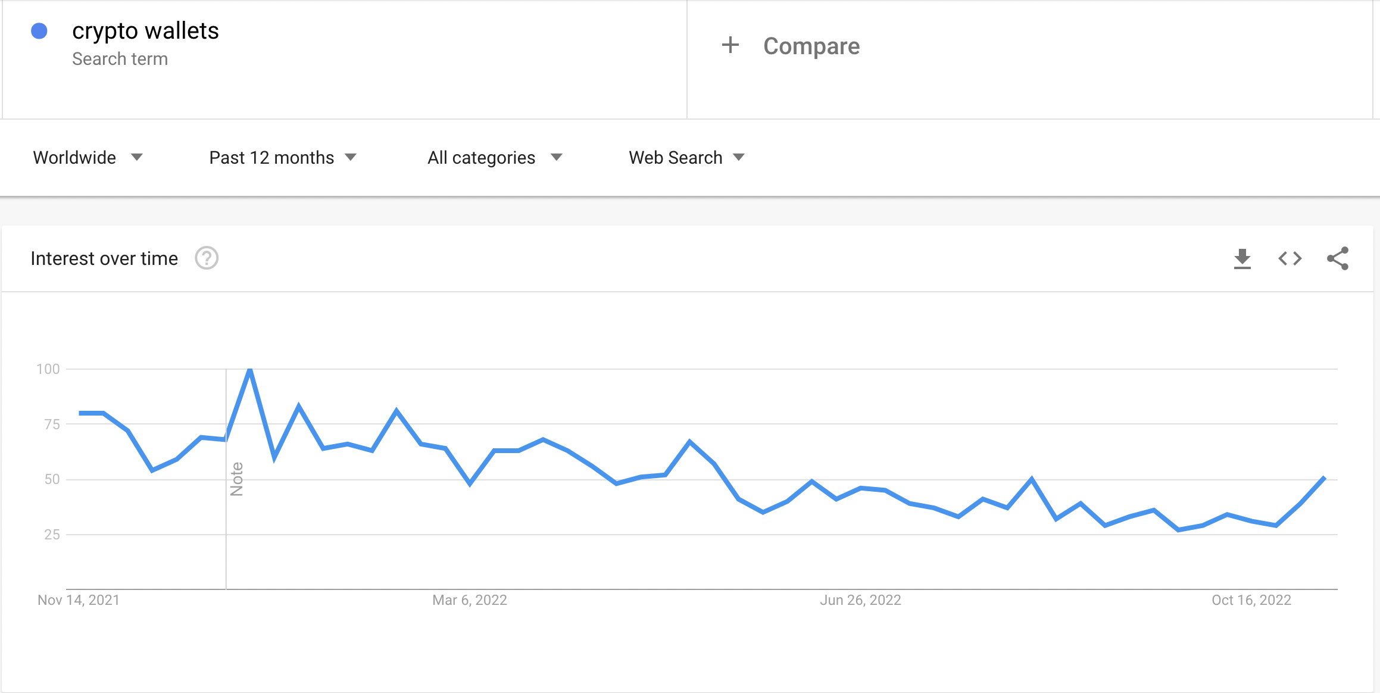The height and width of the screenshot is (693, 1380).
Task: Click the blue dot next to crypto wallets
Action: click(39, 31)
